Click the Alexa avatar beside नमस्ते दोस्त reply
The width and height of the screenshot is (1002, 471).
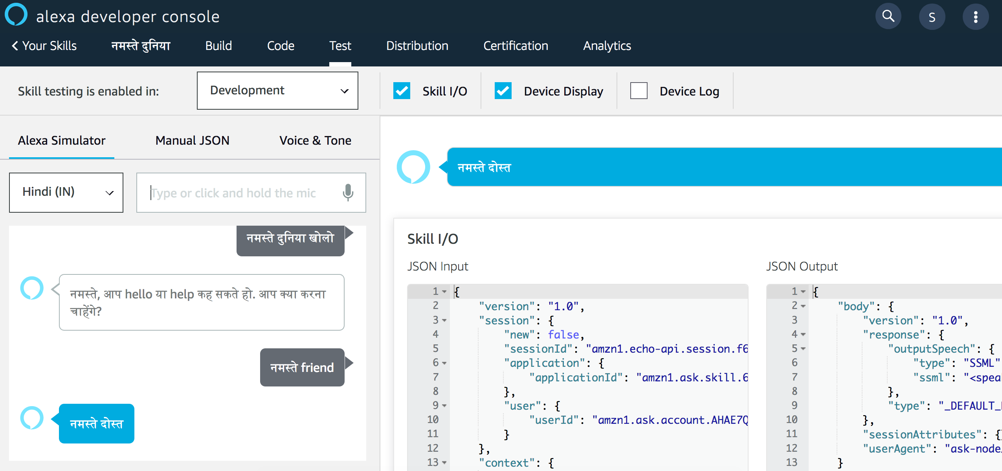point(31,418)
